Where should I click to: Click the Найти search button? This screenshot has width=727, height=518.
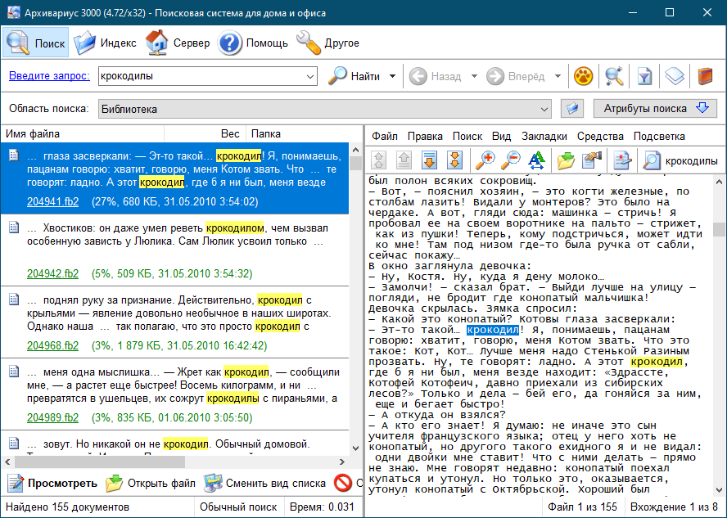click(x=354, y=76)
